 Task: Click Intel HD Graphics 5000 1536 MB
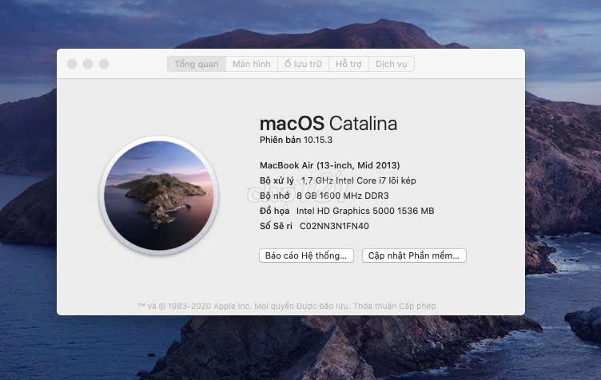(365, 211)
